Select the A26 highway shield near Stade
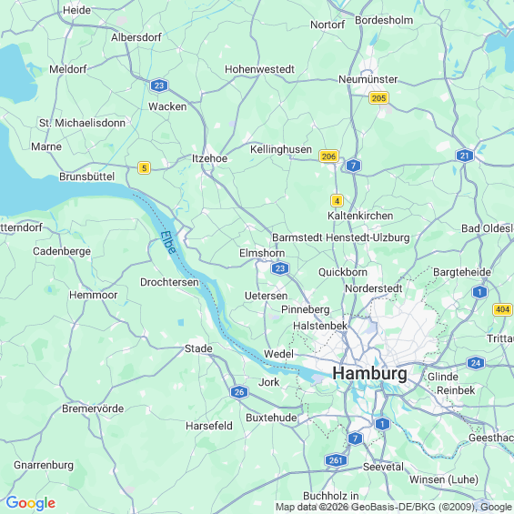Viewport: 514px width, 514px height. 239,392
